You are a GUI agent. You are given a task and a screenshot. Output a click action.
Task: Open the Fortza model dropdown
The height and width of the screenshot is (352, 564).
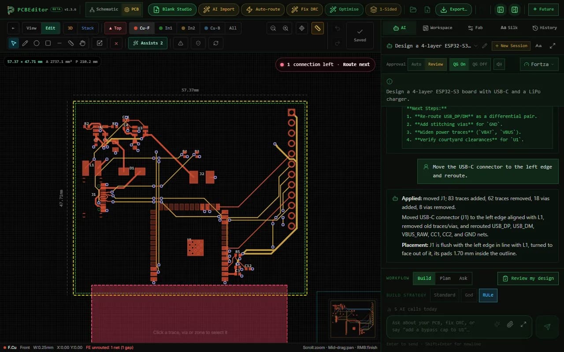[539, 64]
